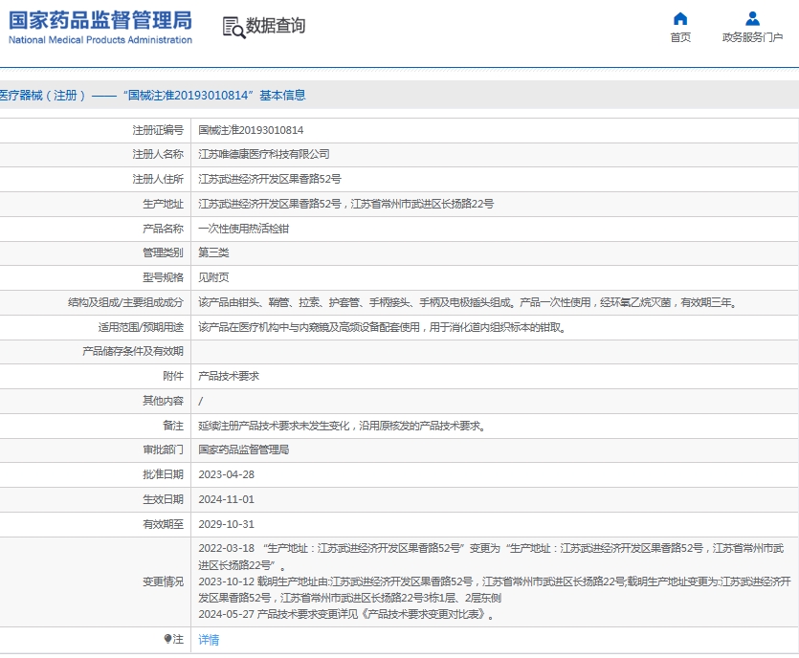The image size is (799, 658).
Task: Click the 国家药品监督管理局 logo
Action: (100, 28)
